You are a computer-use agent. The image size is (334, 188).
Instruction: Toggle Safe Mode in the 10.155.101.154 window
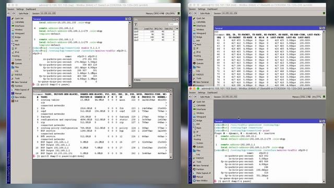(x=205, y=14)
